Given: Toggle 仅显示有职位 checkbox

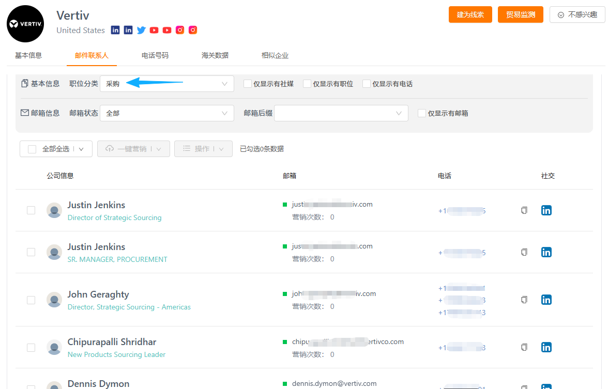Looking at the screenshot, I should click(307, 84).
